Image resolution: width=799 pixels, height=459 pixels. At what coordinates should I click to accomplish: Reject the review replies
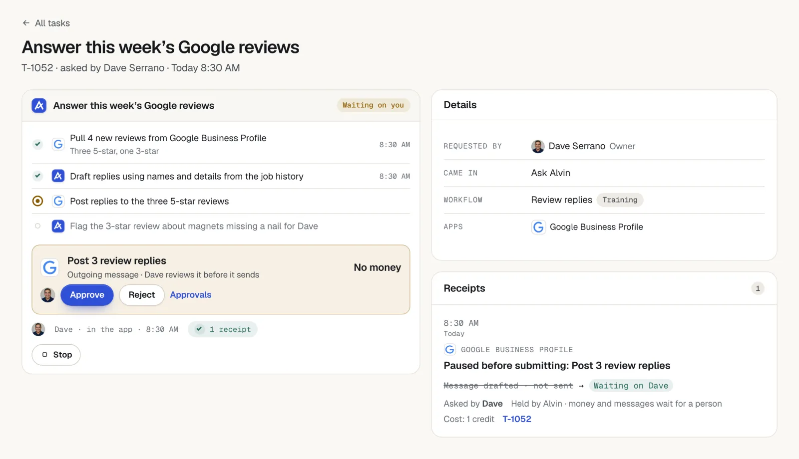click(142, 295)
